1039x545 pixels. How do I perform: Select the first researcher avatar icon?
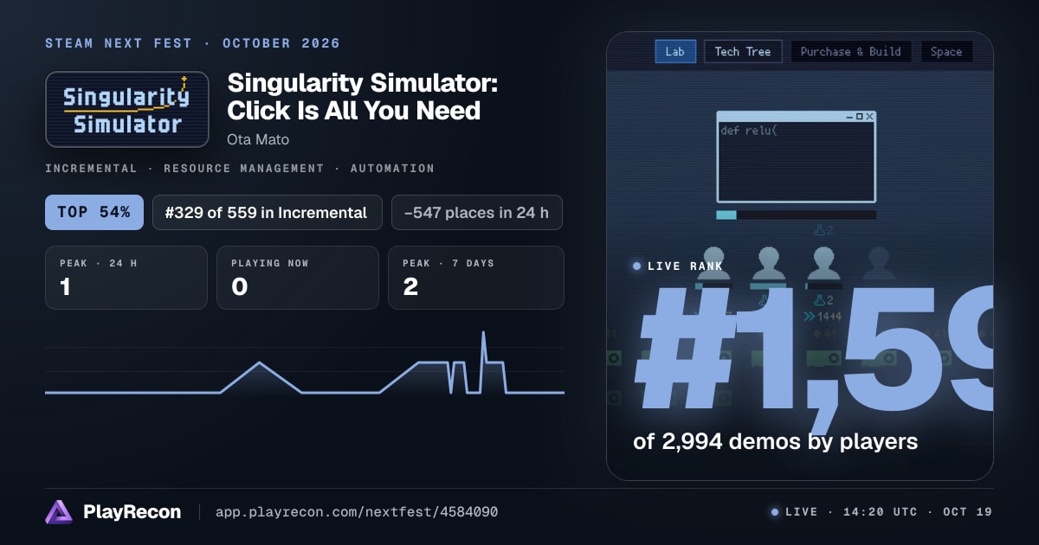712,263
